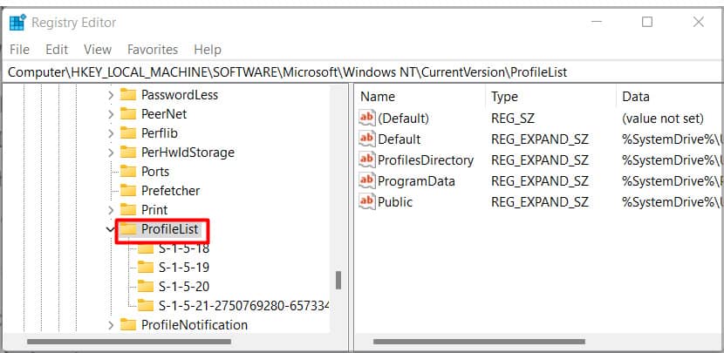The height and width of the screenshot is (353, 724).
Task: Click the Perflib folder icon
Action: coord(128,132)
